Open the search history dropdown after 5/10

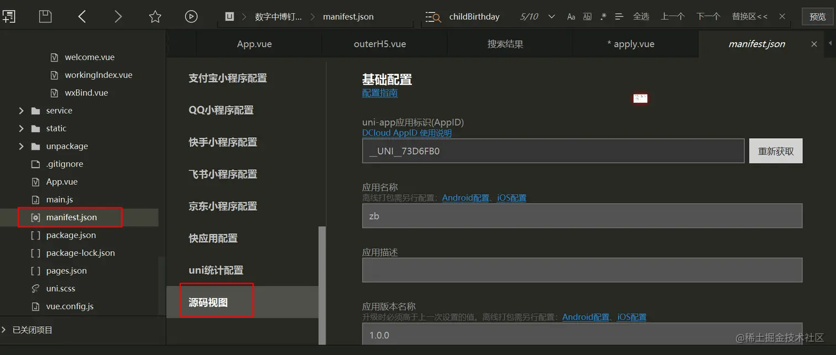pyautogui.click(x=551, y=17)
